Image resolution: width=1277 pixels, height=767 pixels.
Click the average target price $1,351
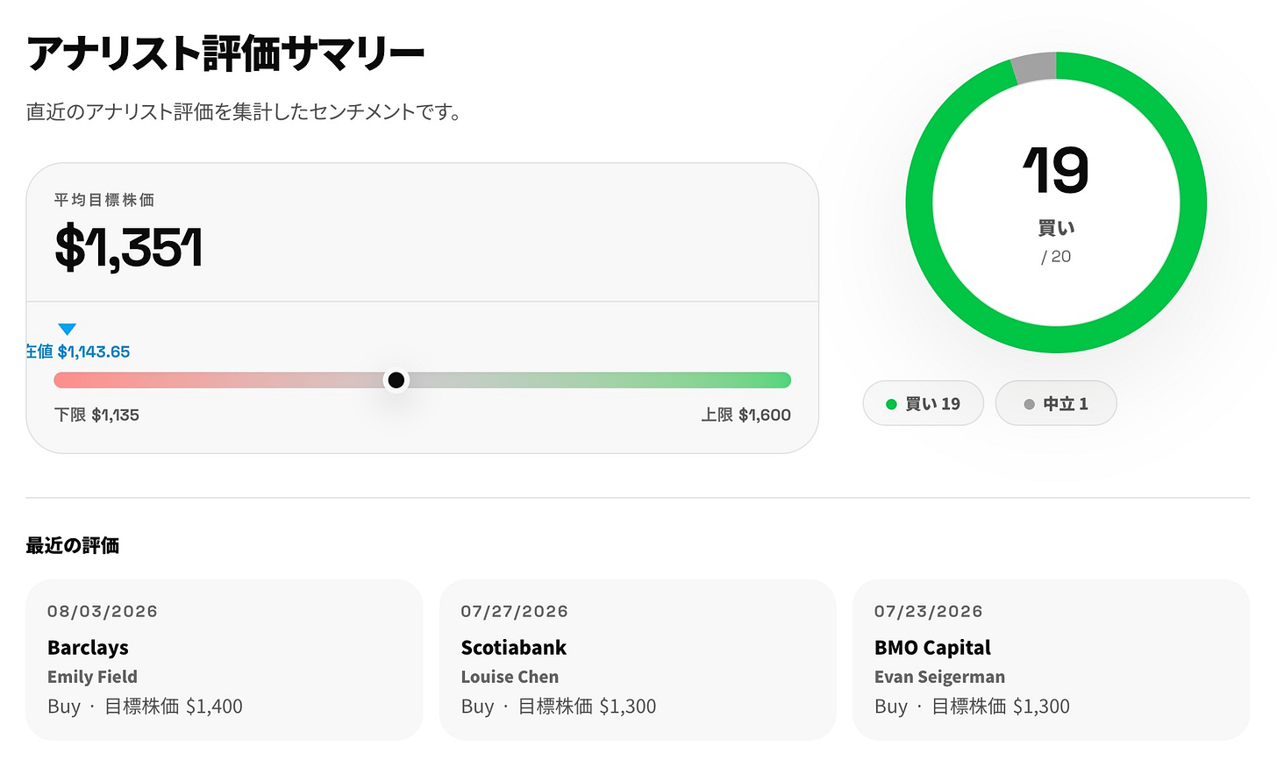pyautogui.click(x=129, y=247)
